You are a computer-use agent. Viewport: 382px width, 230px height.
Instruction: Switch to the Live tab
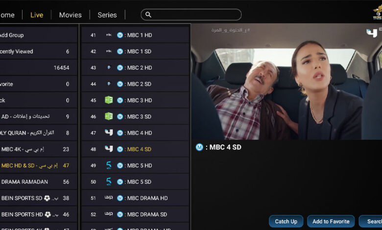[37, 15]
